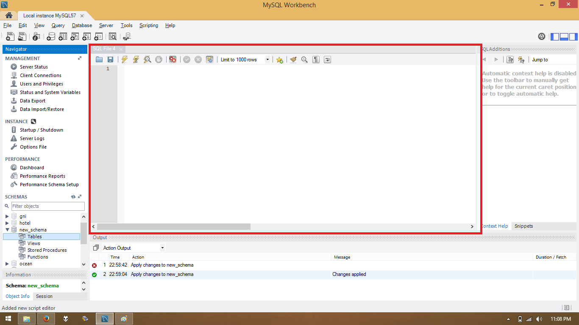Open Find and Replace in the editor

303,59
